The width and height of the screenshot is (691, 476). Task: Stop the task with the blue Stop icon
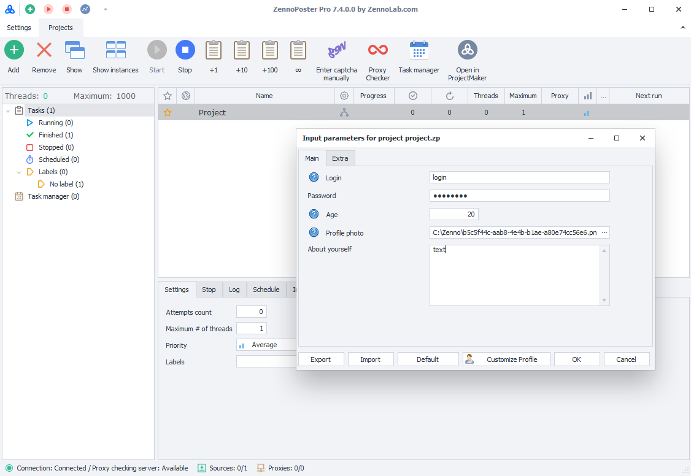(x=185, y=50)
